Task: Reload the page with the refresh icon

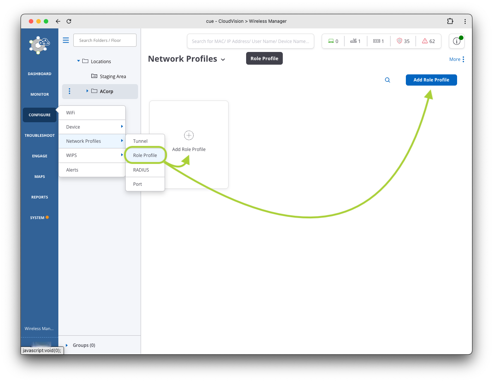Action: coord(69,21)
